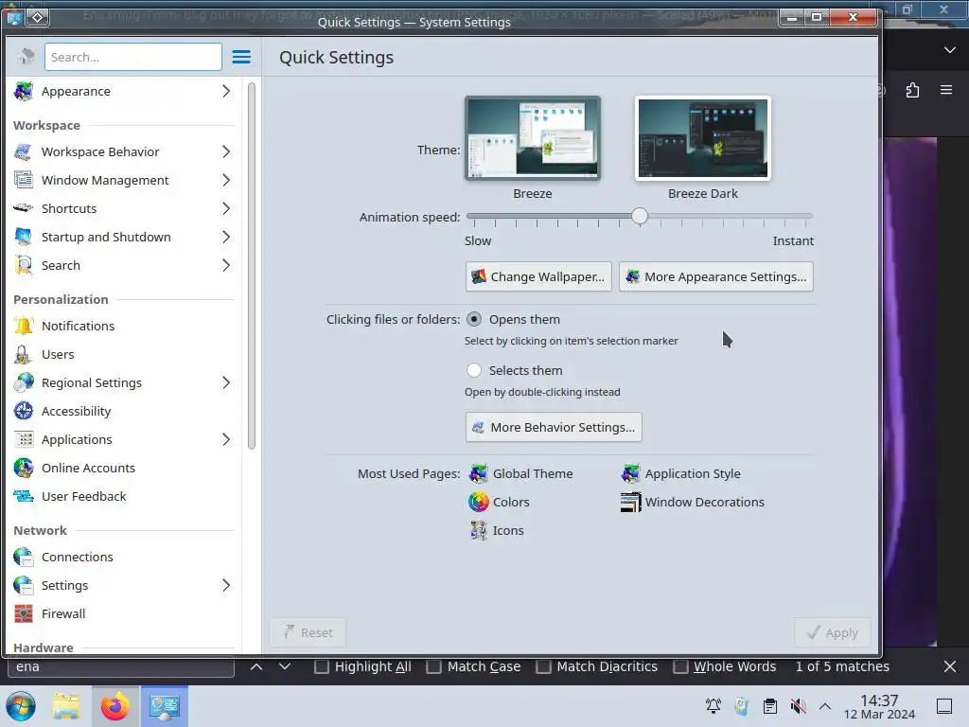Click More Behavior Settings button
Viewport: 969px width, 727px height.
click(x=554, y=427)
